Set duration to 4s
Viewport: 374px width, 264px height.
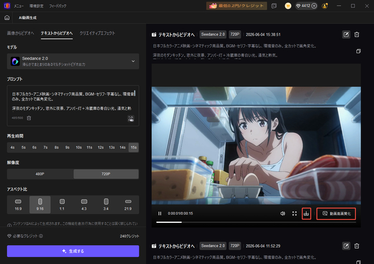[x=12, y=148]
